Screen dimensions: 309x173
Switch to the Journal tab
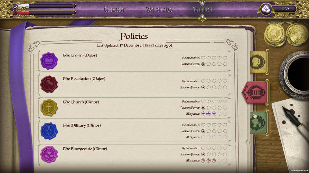coord(202,10)
